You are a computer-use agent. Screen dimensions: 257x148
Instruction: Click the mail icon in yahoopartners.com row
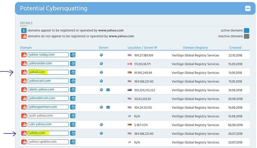108,107
